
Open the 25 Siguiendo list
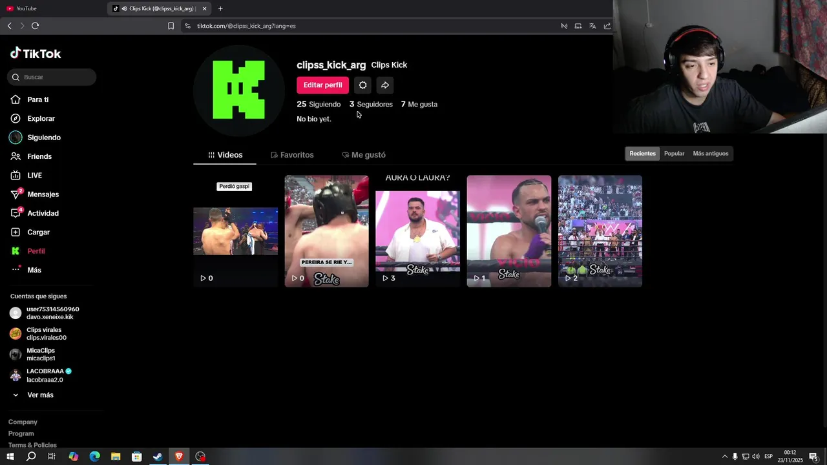(x=319, y=104)
